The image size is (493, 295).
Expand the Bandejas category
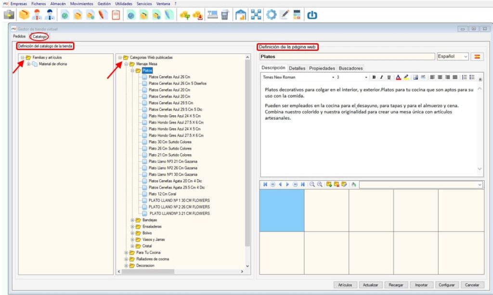click(x=132, y=220)
